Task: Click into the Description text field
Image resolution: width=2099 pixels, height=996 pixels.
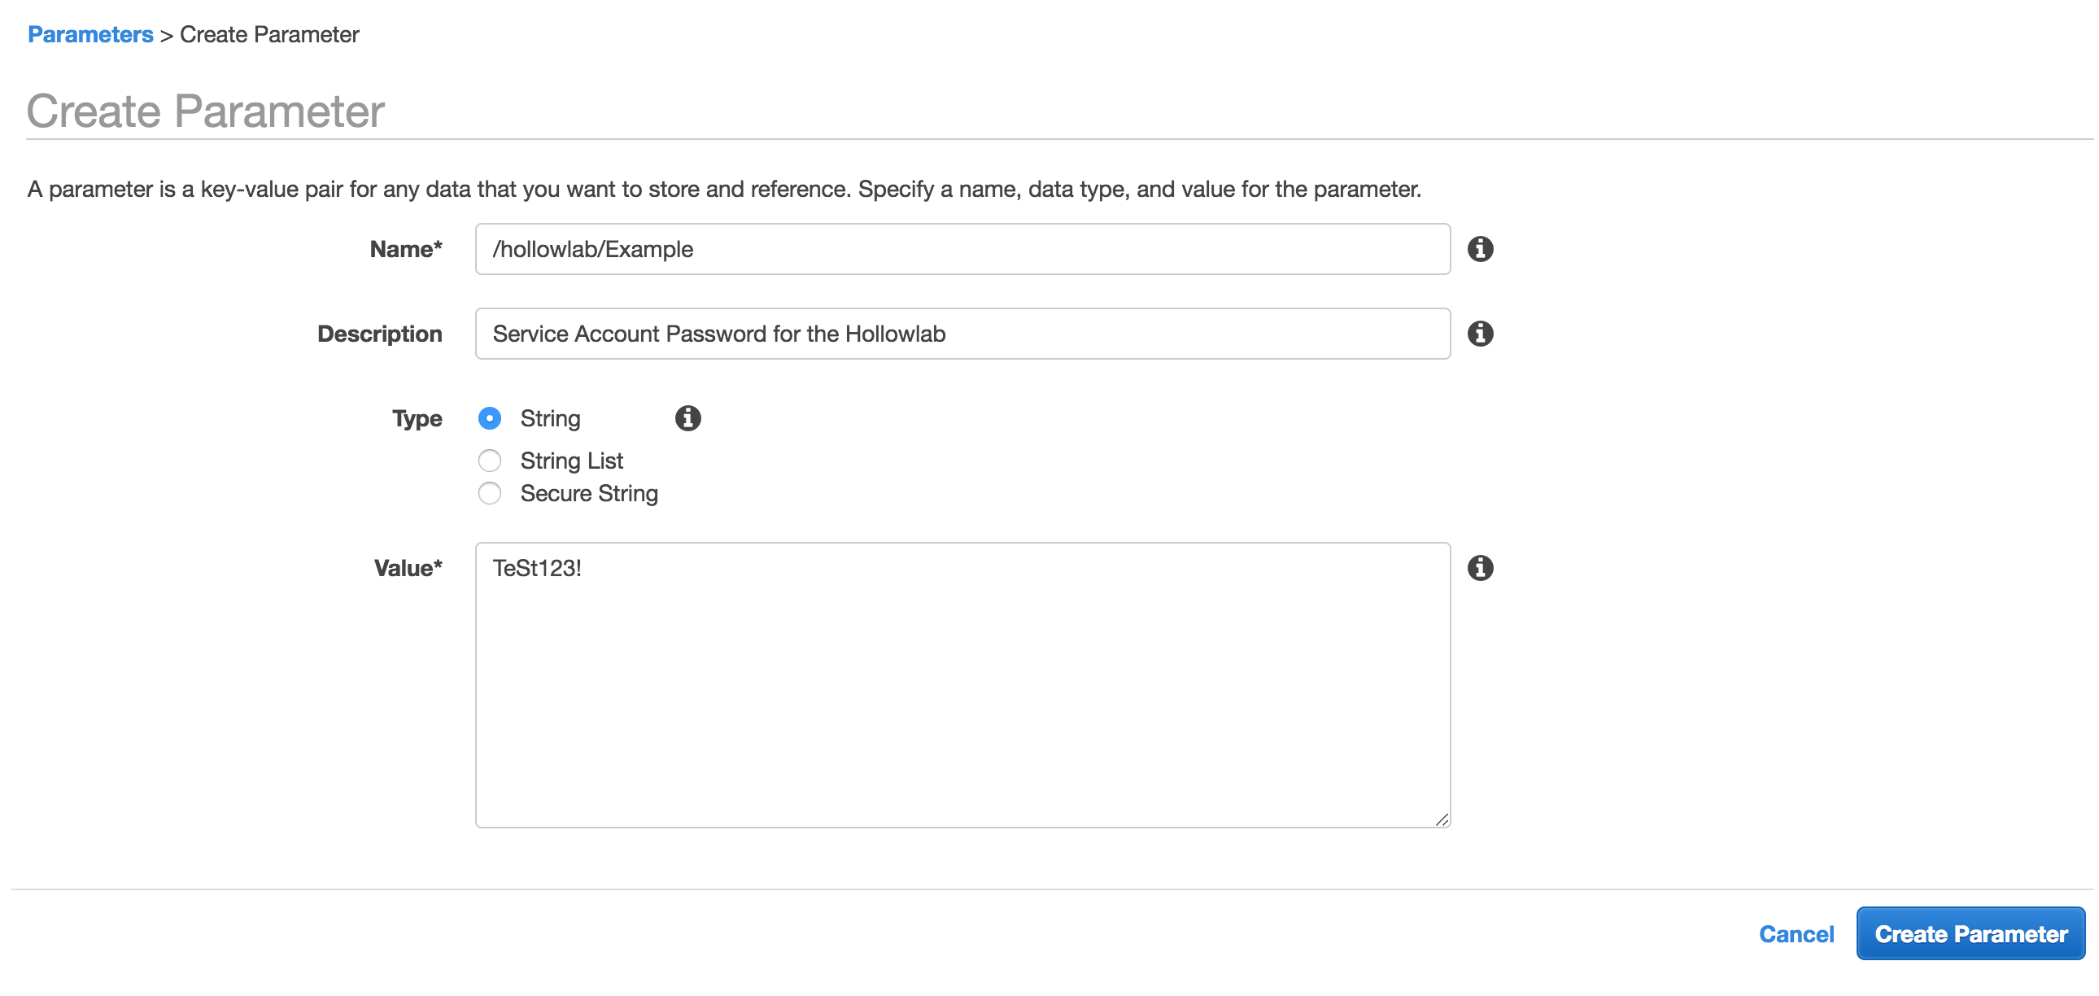Action: [962, 334]
